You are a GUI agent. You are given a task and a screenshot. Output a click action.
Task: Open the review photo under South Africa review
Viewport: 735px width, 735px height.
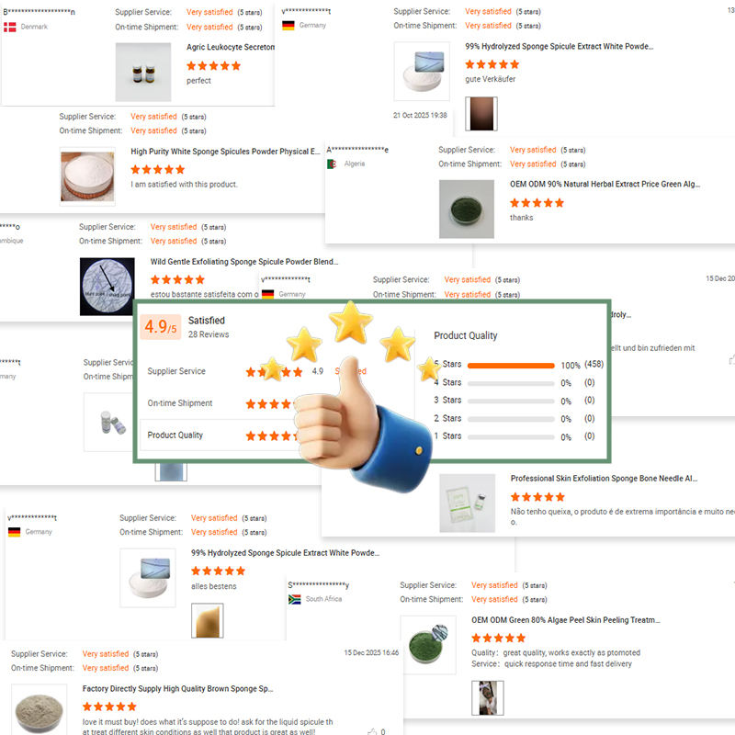coord(488,698)
